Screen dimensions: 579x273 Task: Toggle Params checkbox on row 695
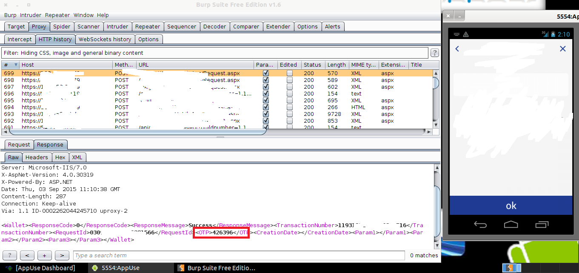[x=266, y=100]
